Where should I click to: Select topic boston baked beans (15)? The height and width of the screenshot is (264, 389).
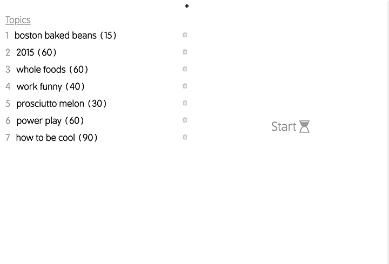(65, 36)
